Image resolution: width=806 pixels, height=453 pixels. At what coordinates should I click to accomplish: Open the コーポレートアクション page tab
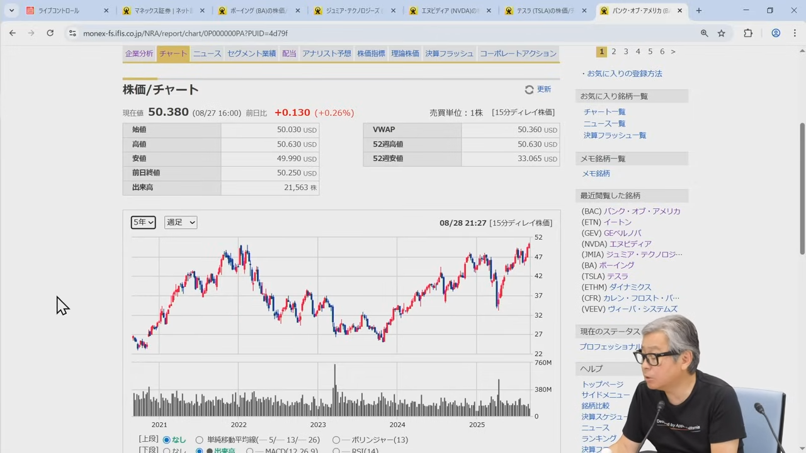pyautogui.click(x=518, y=53)
